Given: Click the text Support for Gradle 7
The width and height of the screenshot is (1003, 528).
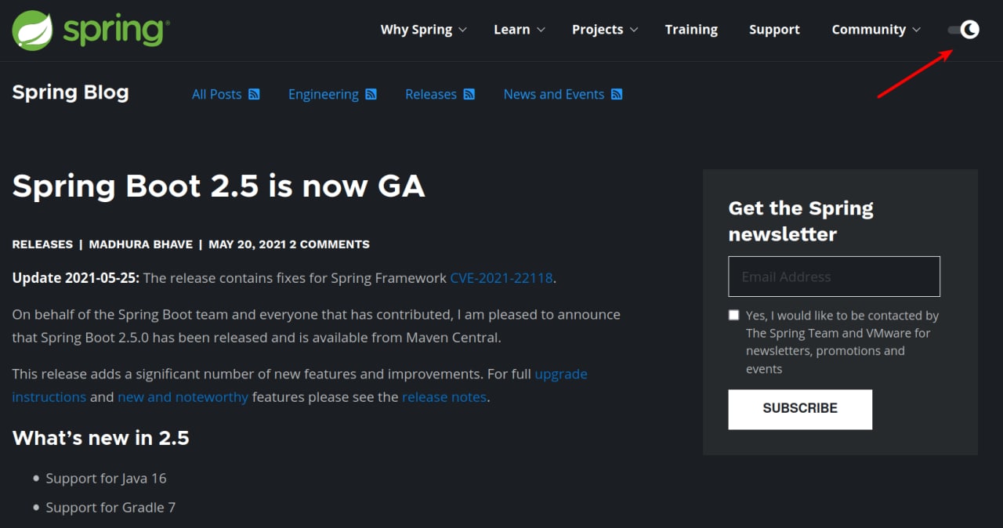Looking at the screenshot, I should tap(110, 508).
